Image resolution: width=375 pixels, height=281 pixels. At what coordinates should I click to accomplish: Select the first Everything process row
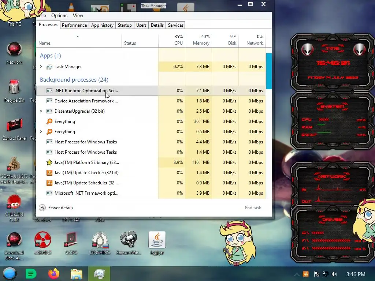pyautogui.click(x=151, y=121)
